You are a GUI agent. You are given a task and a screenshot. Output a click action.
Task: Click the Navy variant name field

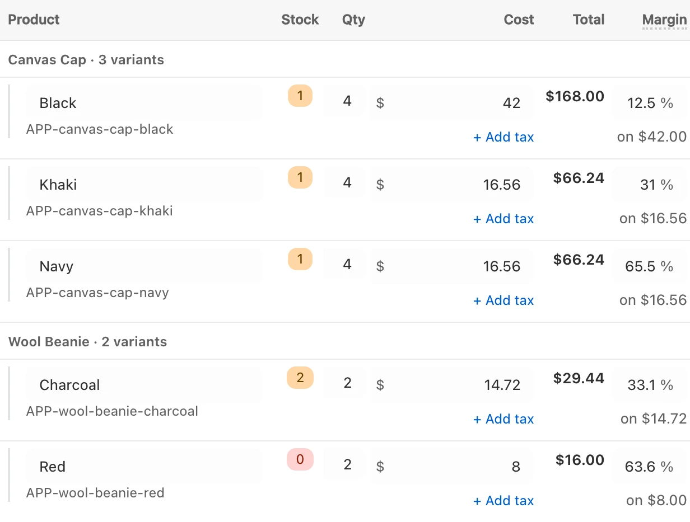(144, 266)
